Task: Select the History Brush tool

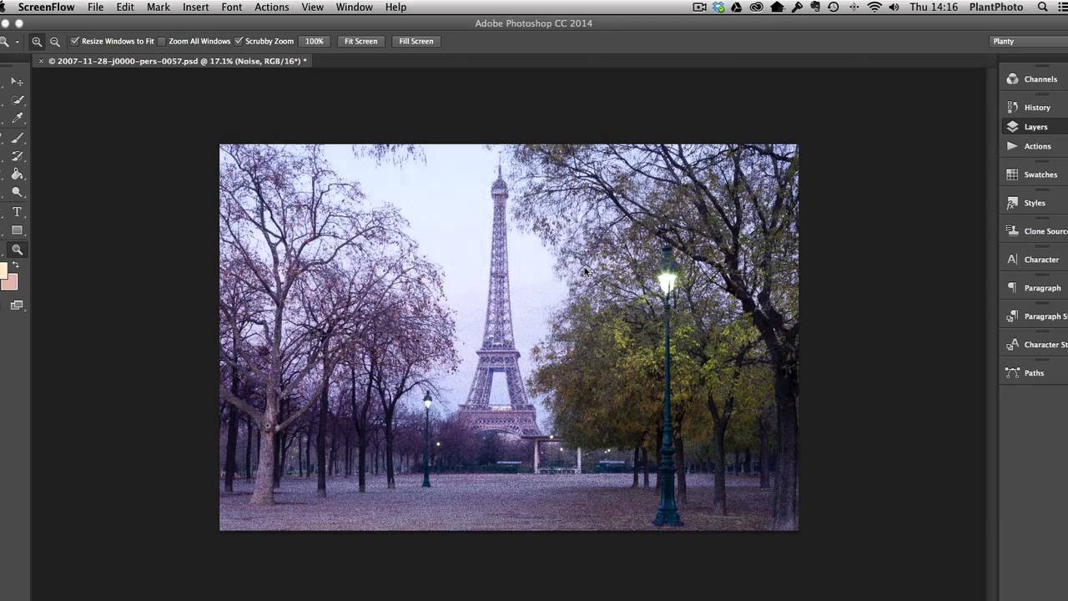Action: tap(17, 156)
